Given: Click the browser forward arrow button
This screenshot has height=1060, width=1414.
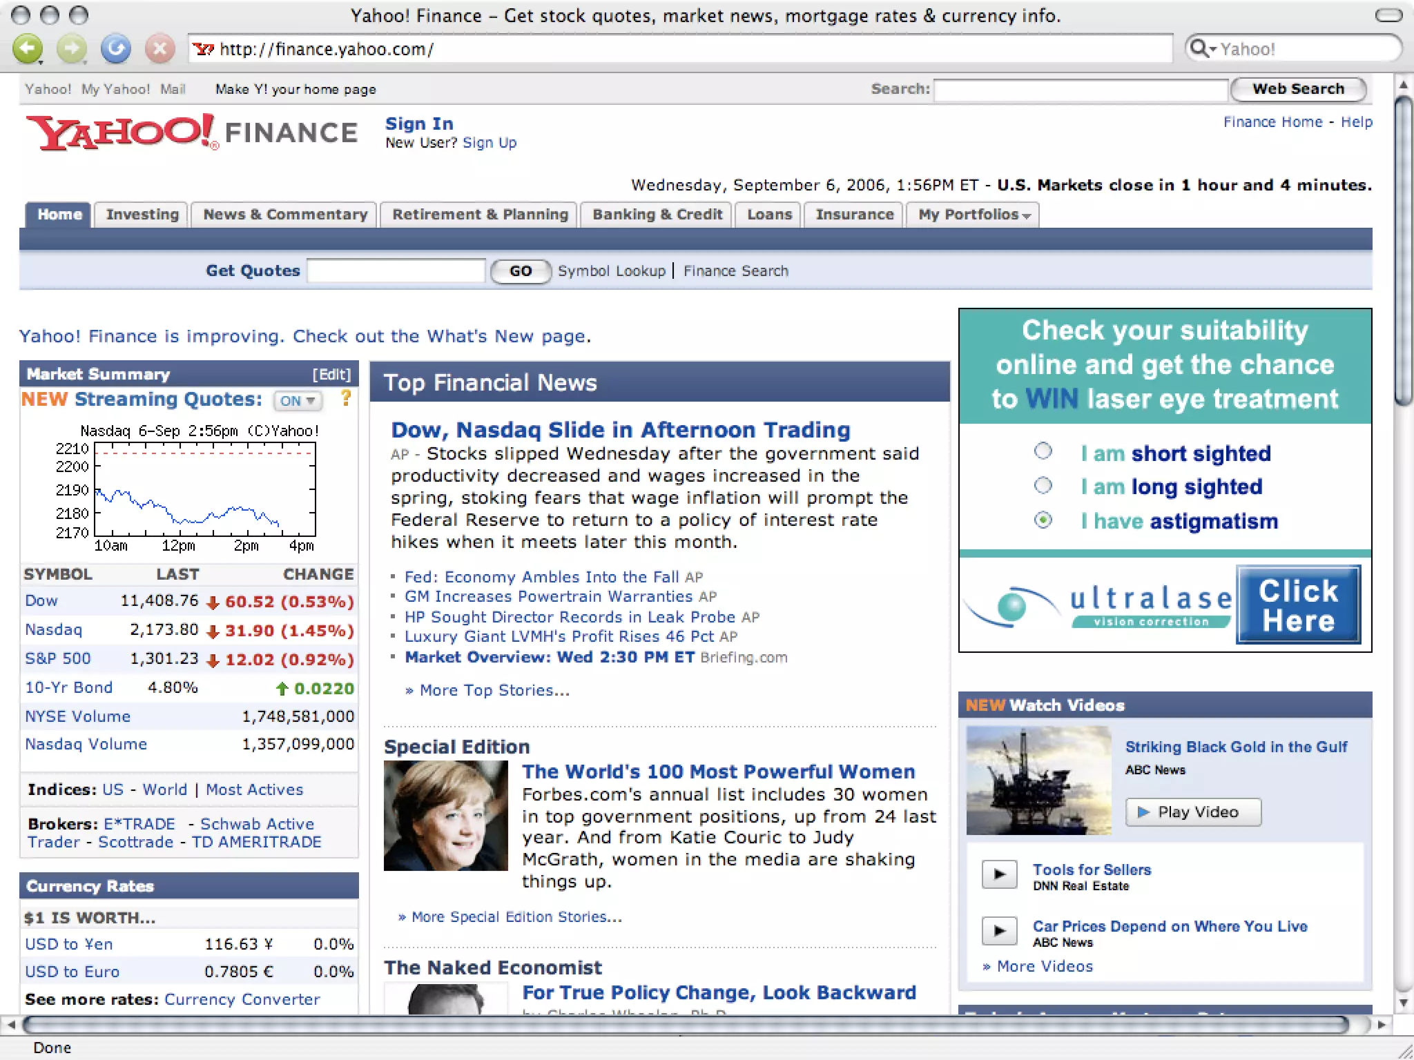Looking at the screenshot, I should tap(71, 49).
